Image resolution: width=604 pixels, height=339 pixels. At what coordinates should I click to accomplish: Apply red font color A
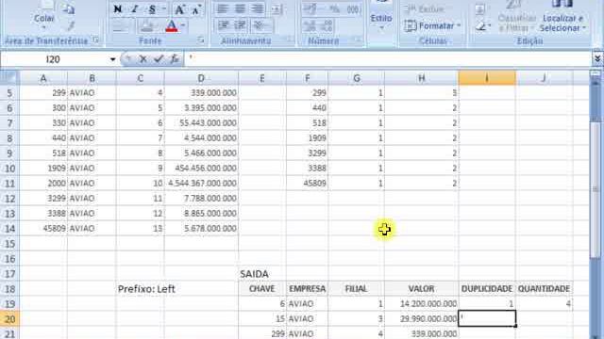tap(172, 26)
